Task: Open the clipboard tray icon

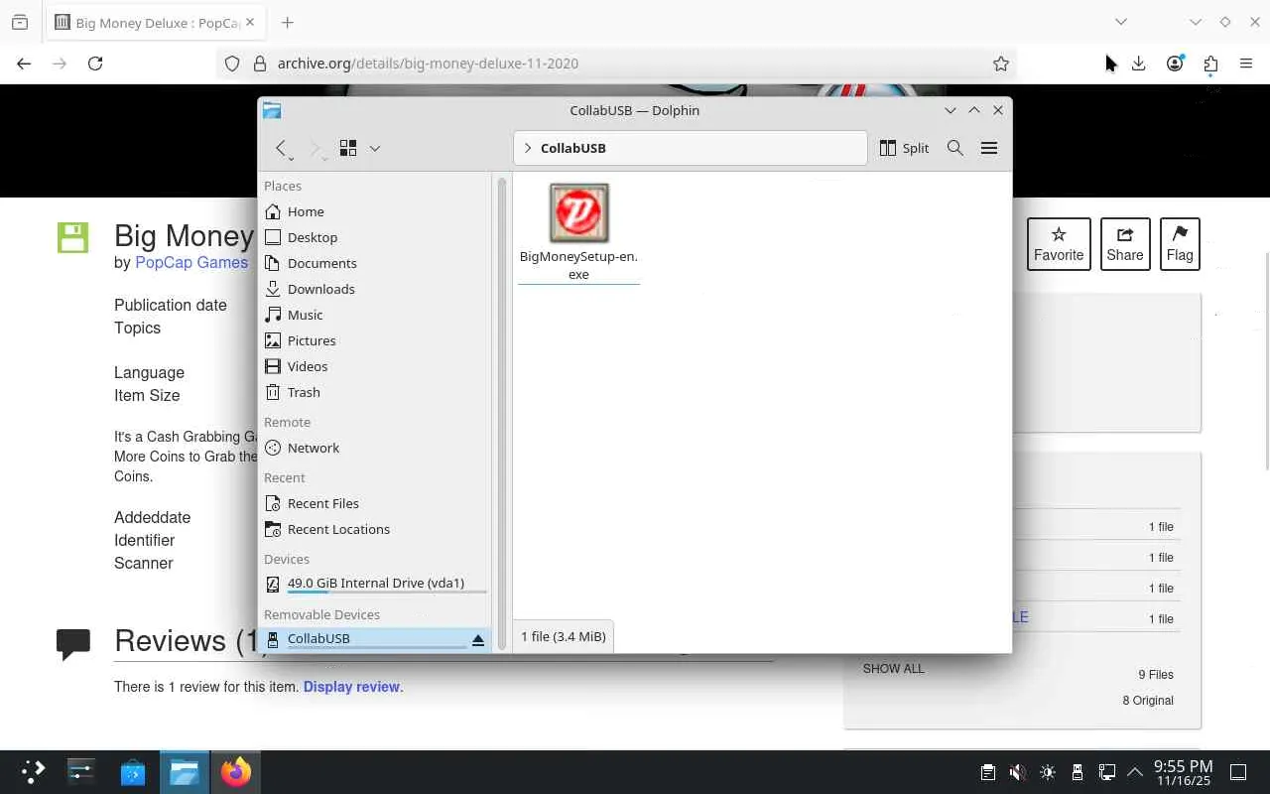Action: pyautogui.click(x=987, y=772)
